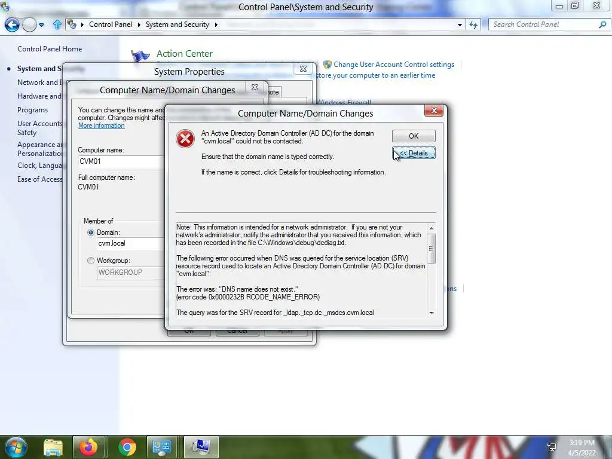This screenshot has height=459, width=612.
Task: Open Clock, Language sidebar link
Action: tap(39, 166)
